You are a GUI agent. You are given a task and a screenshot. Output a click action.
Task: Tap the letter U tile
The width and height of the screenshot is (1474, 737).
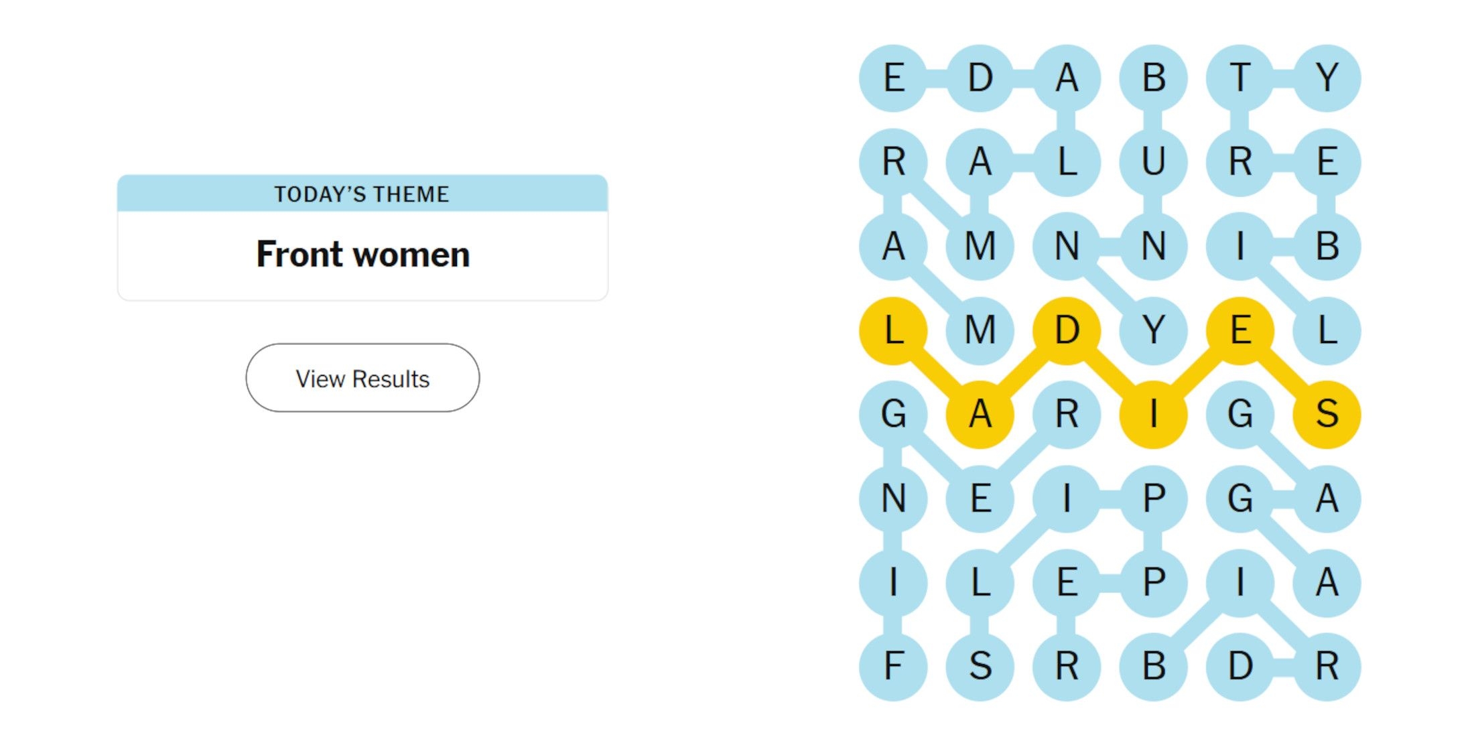pyautogui.click(x=1153, y=161)
